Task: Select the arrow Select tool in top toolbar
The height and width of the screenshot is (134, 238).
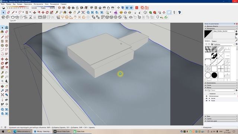Action: 3,12
